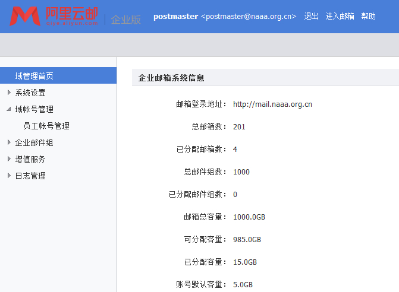Expand the 系统设置 tree arrow
This screenshot has width=399, height=292.
(x=9, y=93)
